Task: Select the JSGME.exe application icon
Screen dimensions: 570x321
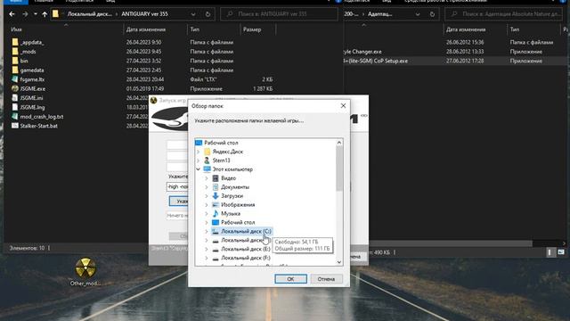Action: coord(15,88)
